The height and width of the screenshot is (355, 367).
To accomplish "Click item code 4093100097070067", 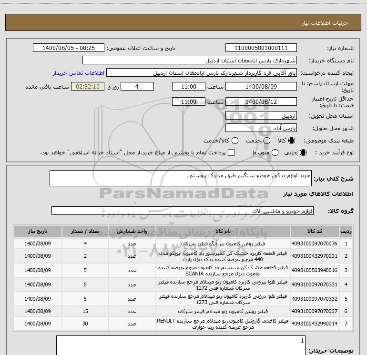I will coord(315,311).
